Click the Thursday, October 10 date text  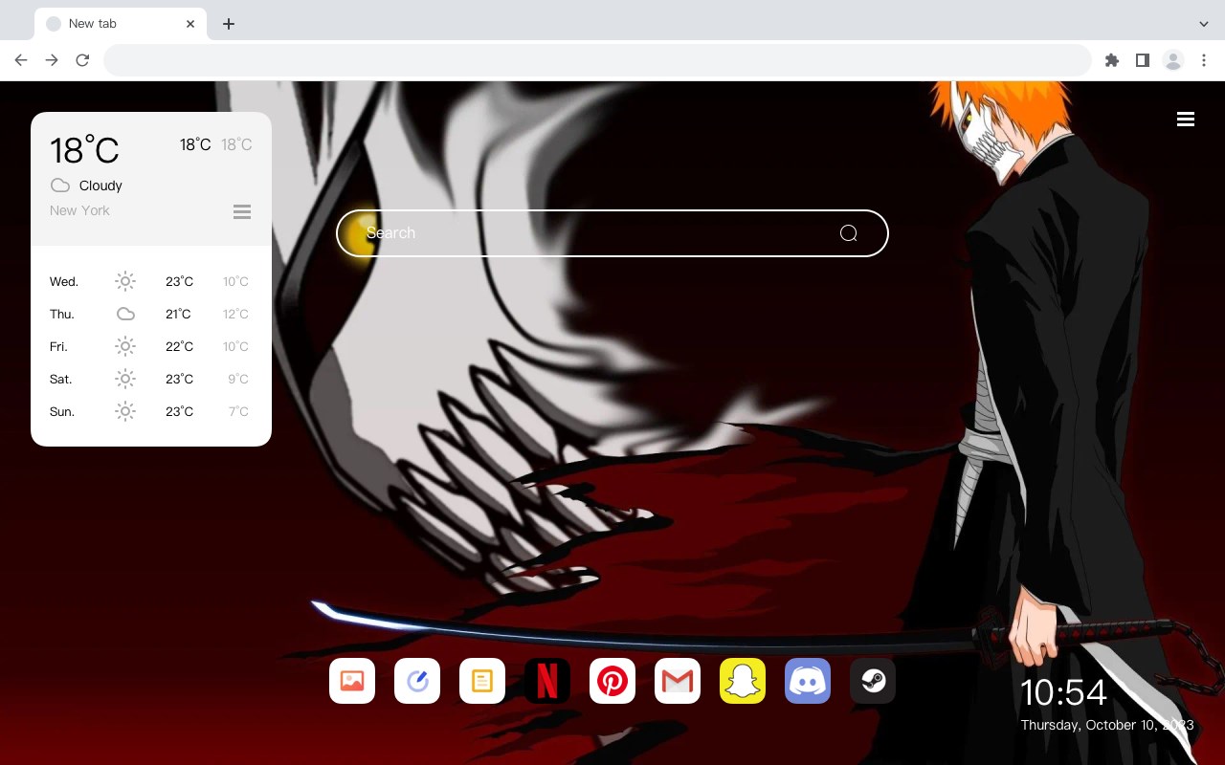coord(1107,725)
